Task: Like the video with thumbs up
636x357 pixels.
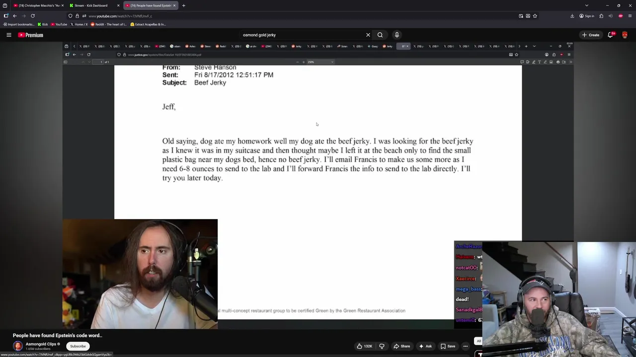Action: point(364,346)
